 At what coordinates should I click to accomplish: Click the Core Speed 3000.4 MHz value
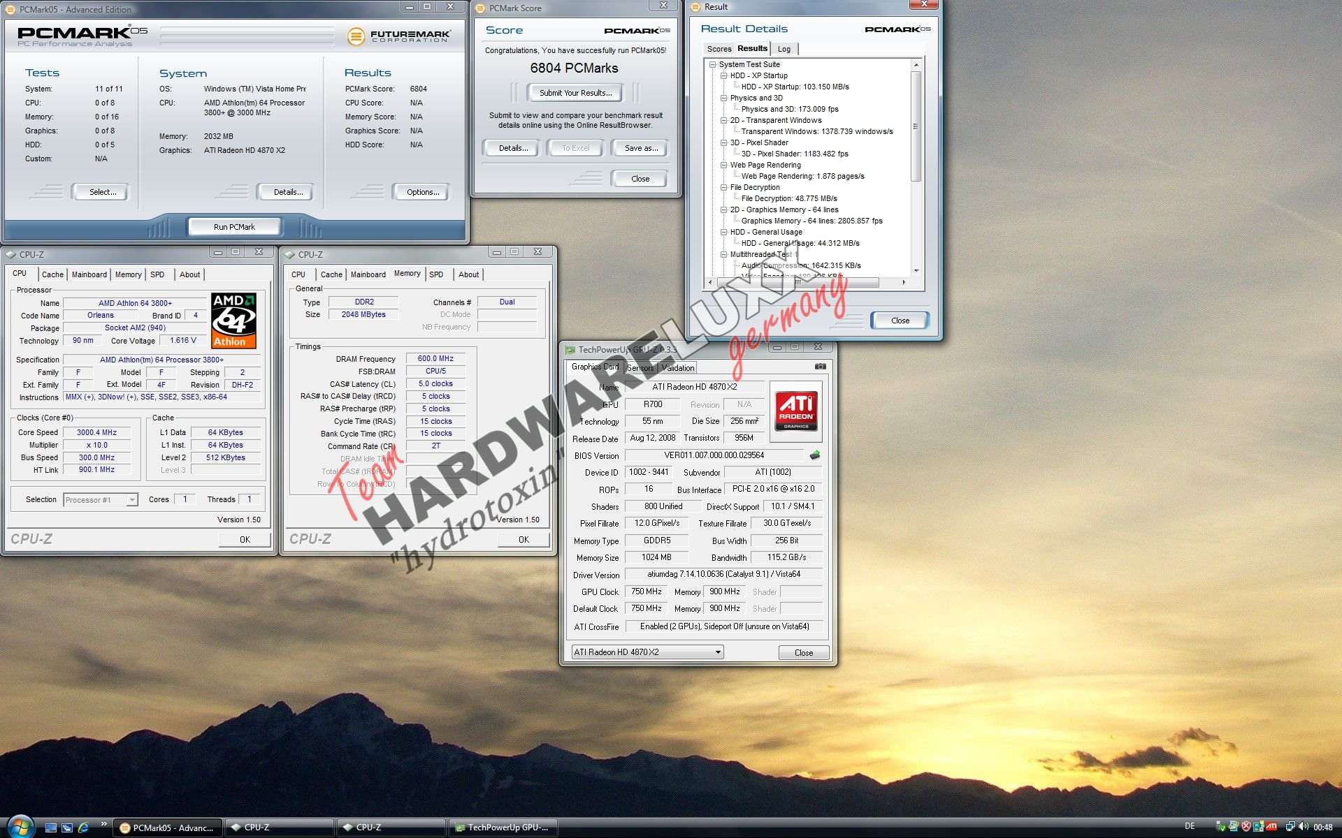coord(96,432)
